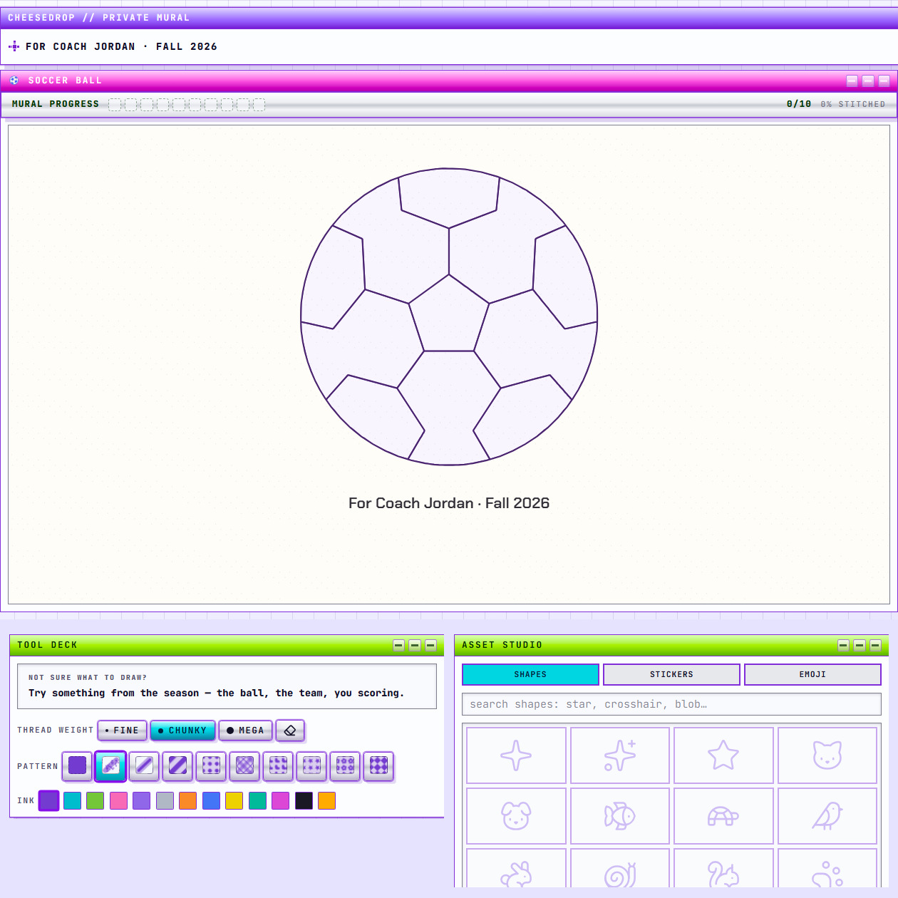898x898 pixels.
Task: Set thread weight to Fine
Action: tap(123, 731)
